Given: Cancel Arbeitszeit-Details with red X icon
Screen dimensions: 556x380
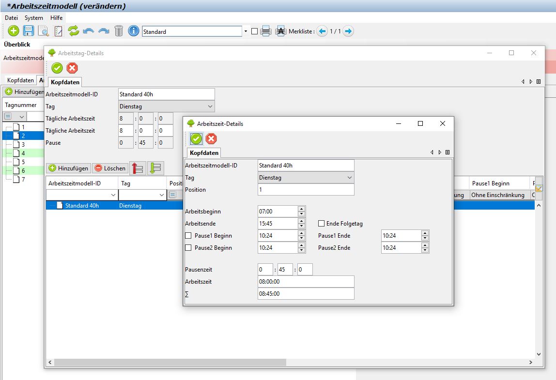Looking at the screenshot, I should [211, 139].
